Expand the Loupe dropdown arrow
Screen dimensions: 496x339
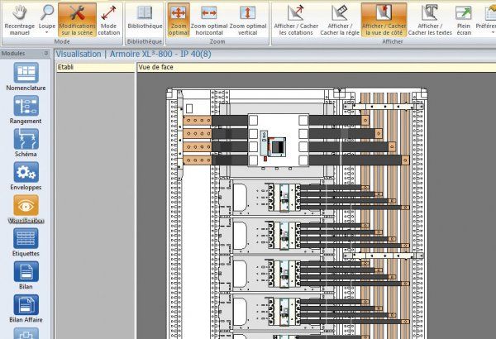coord(47,36)
